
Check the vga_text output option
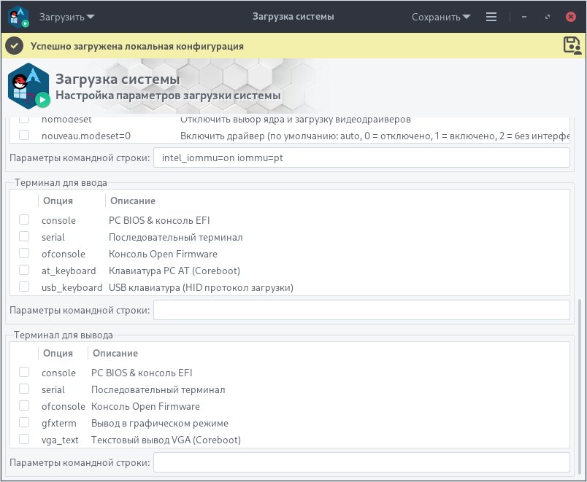tap(23, 440)
